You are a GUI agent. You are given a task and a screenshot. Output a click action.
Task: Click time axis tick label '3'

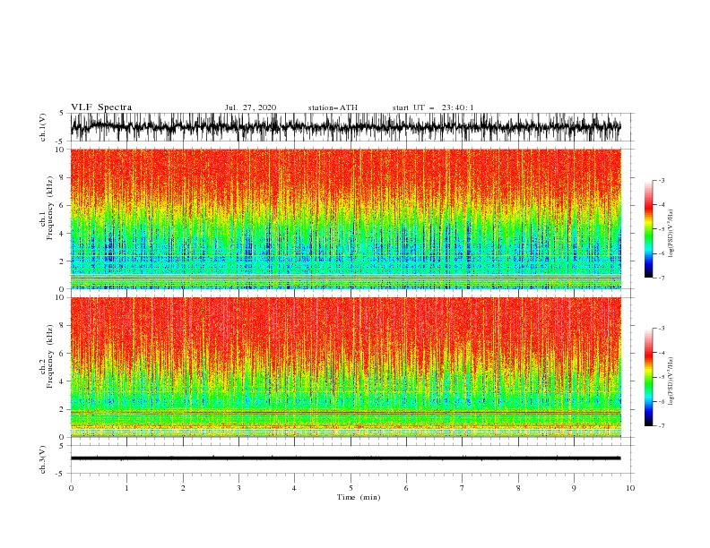[238, 488]
